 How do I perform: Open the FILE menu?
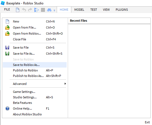(x=7, y=10)
